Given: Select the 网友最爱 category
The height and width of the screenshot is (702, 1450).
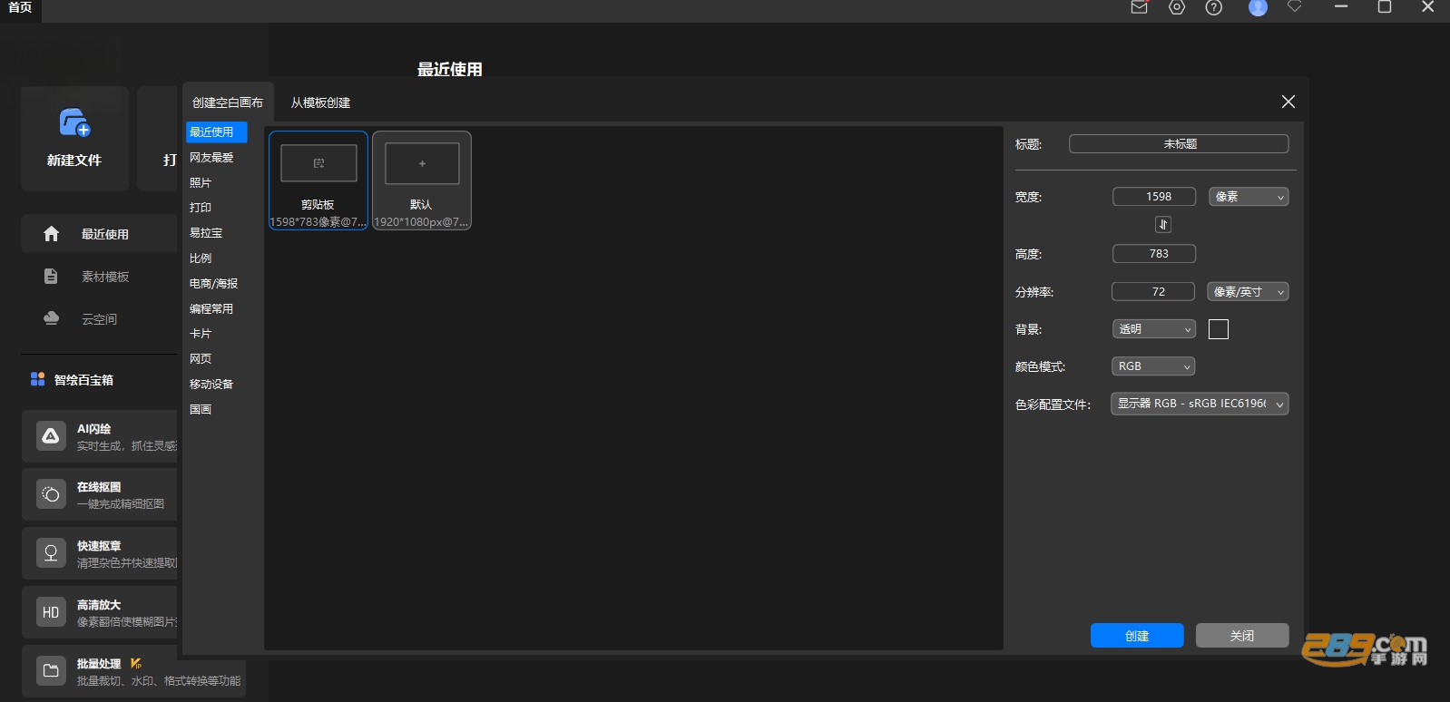Looking at the screenshot, I should coord(211,158).
